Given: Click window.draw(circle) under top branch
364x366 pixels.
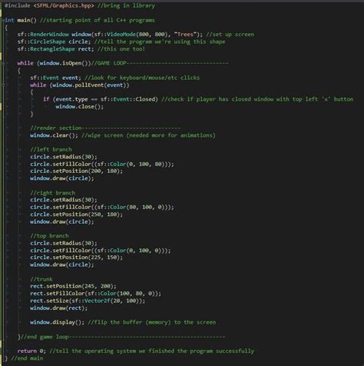Looking at the screenshot, I should (62, 265).
